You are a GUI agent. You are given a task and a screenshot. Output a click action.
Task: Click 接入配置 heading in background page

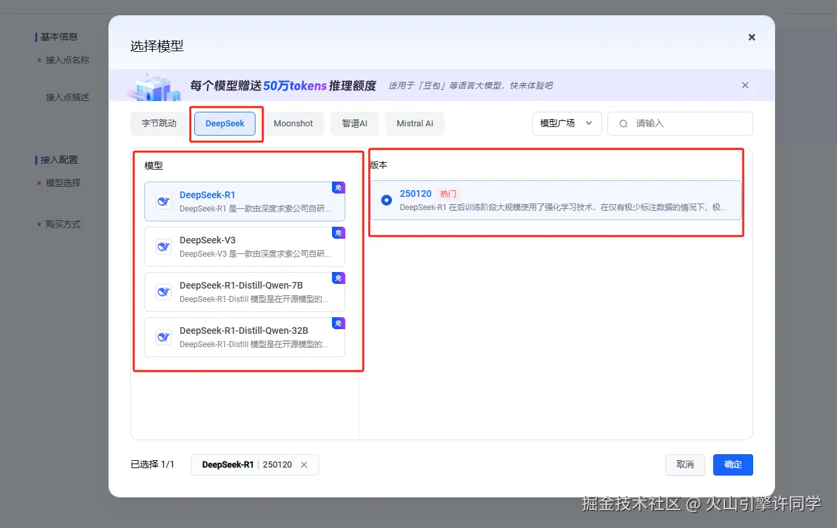point(59,160)
